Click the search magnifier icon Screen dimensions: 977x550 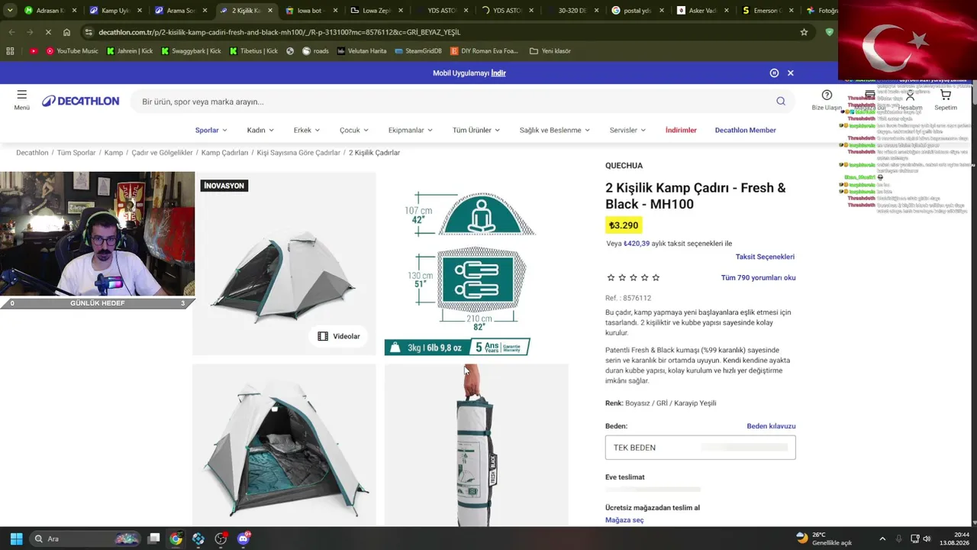(781, 102)
